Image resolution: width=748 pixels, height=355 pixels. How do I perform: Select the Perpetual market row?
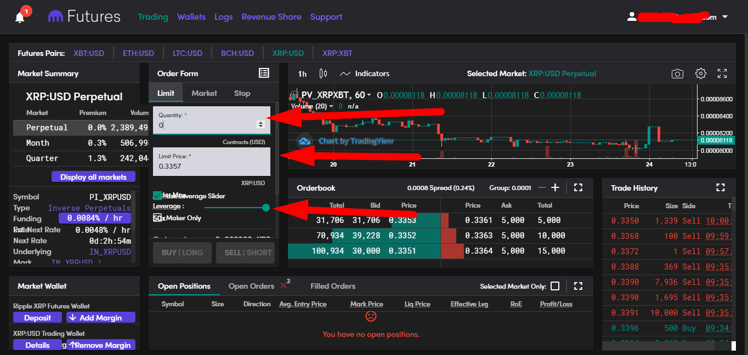(x=81, y=128)
